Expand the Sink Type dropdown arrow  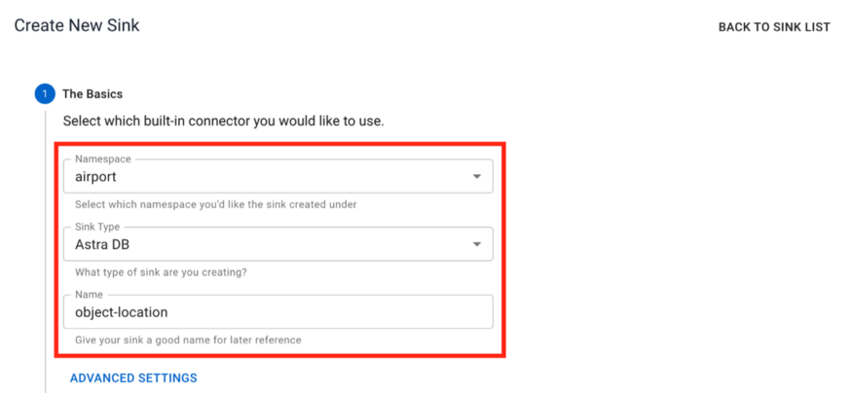(476, 245)
